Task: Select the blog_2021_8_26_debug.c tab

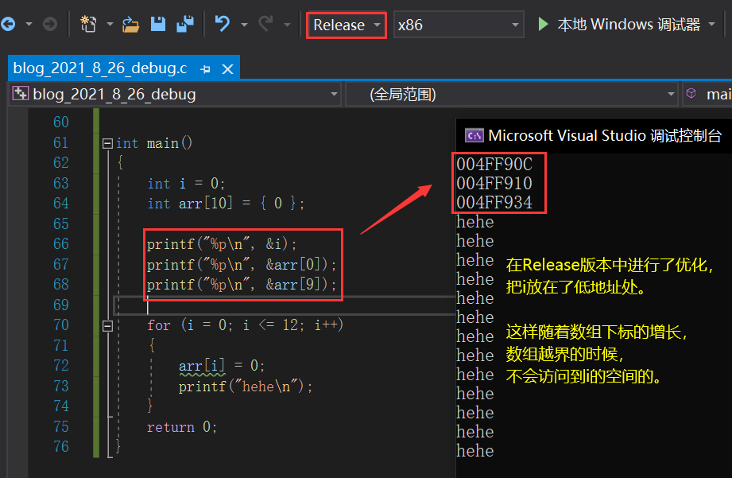Action: (100, 68)
